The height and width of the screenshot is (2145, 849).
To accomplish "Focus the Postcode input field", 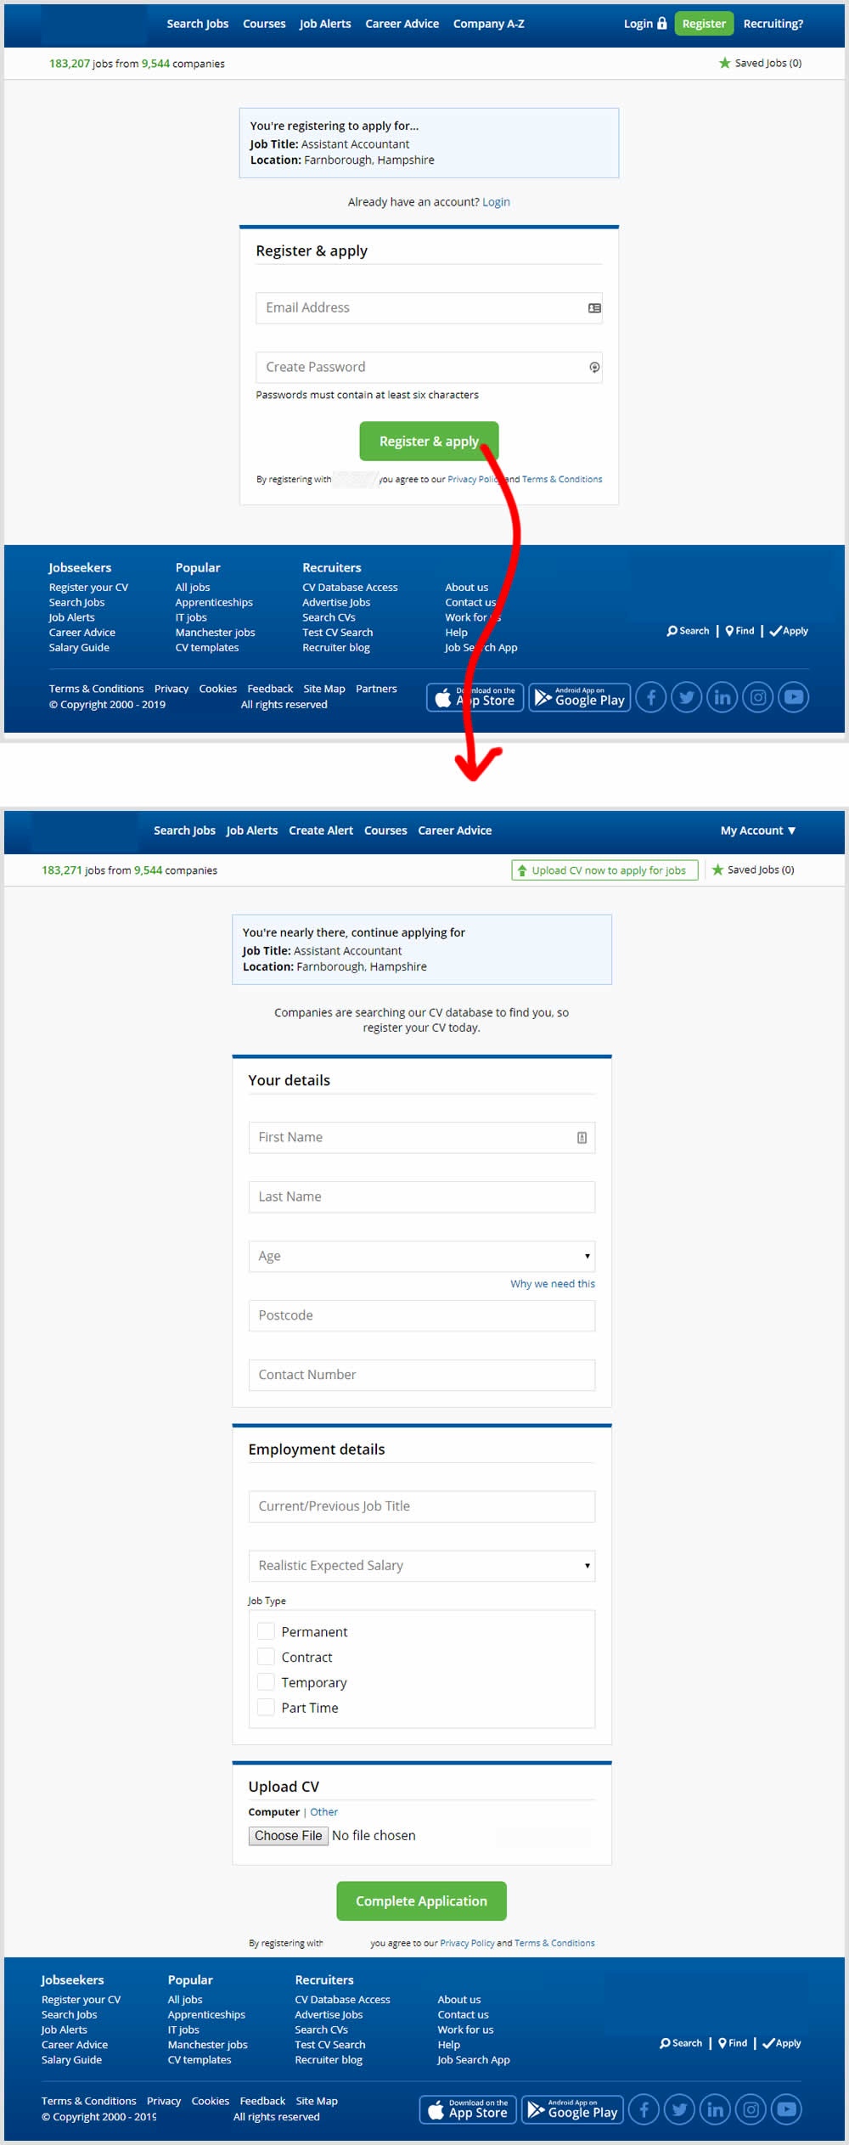I will coord(421,1315).
